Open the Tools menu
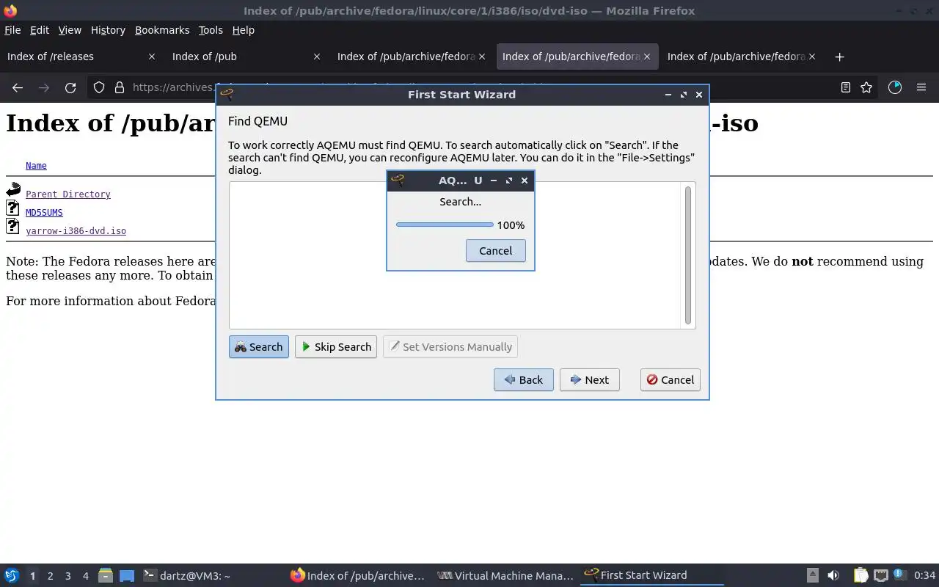This screenshot has width=939, height=587. [211, 30]
